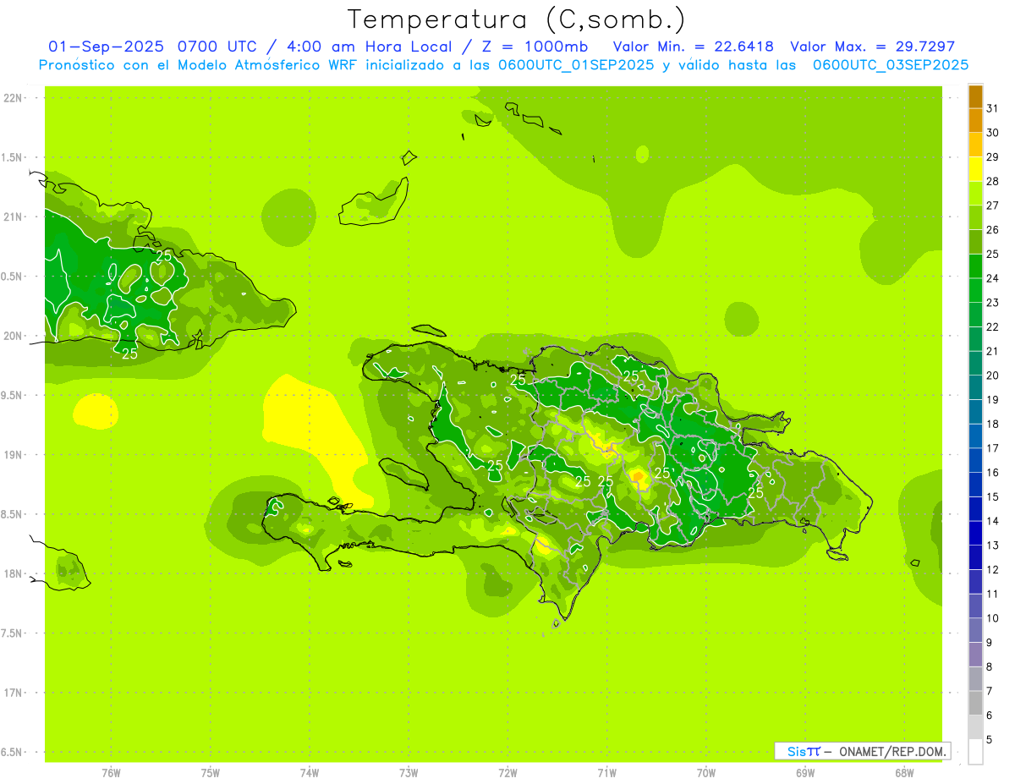
Task: Pick the top brown-orange colorbar swatch above 31
Action: point(975,96)
